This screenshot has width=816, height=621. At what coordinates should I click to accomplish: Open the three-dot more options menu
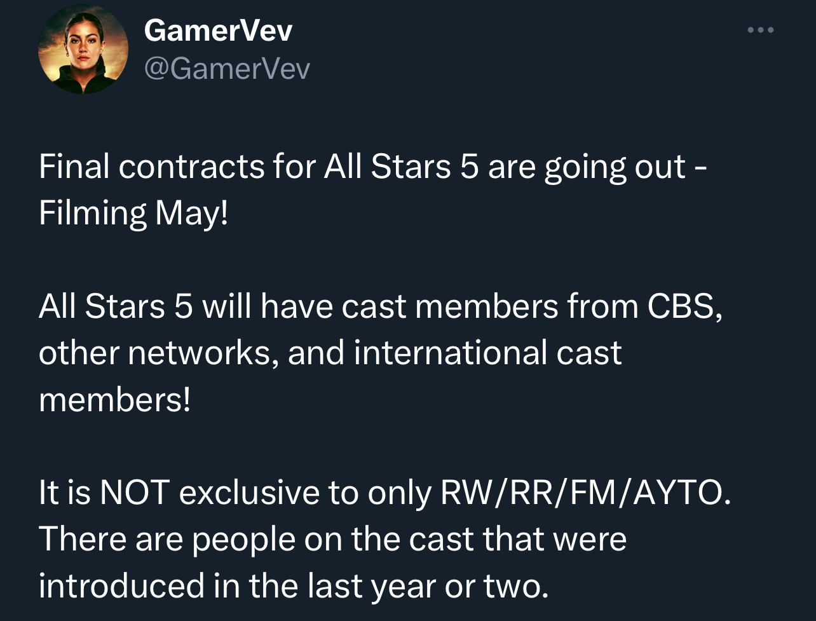coord(761,30)
